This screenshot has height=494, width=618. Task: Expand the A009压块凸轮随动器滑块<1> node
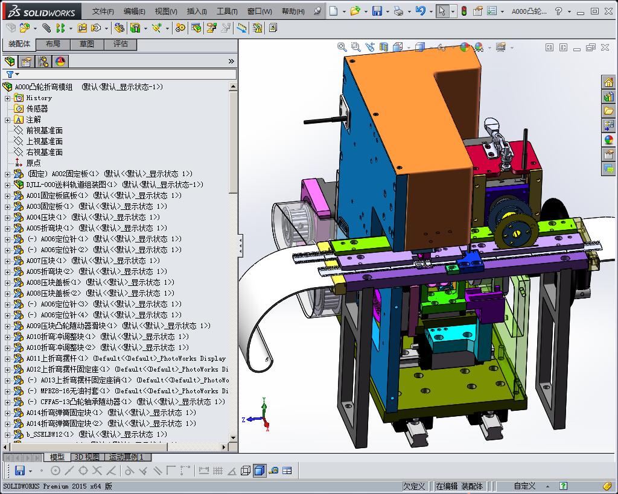tap(7, 326)
